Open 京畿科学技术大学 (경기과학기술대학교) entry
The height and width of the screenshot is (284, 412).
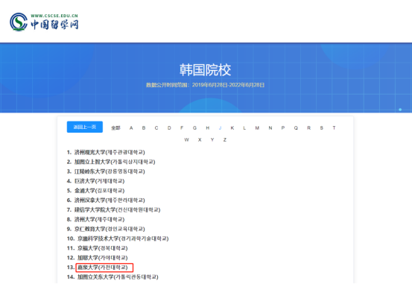[123, 239]
